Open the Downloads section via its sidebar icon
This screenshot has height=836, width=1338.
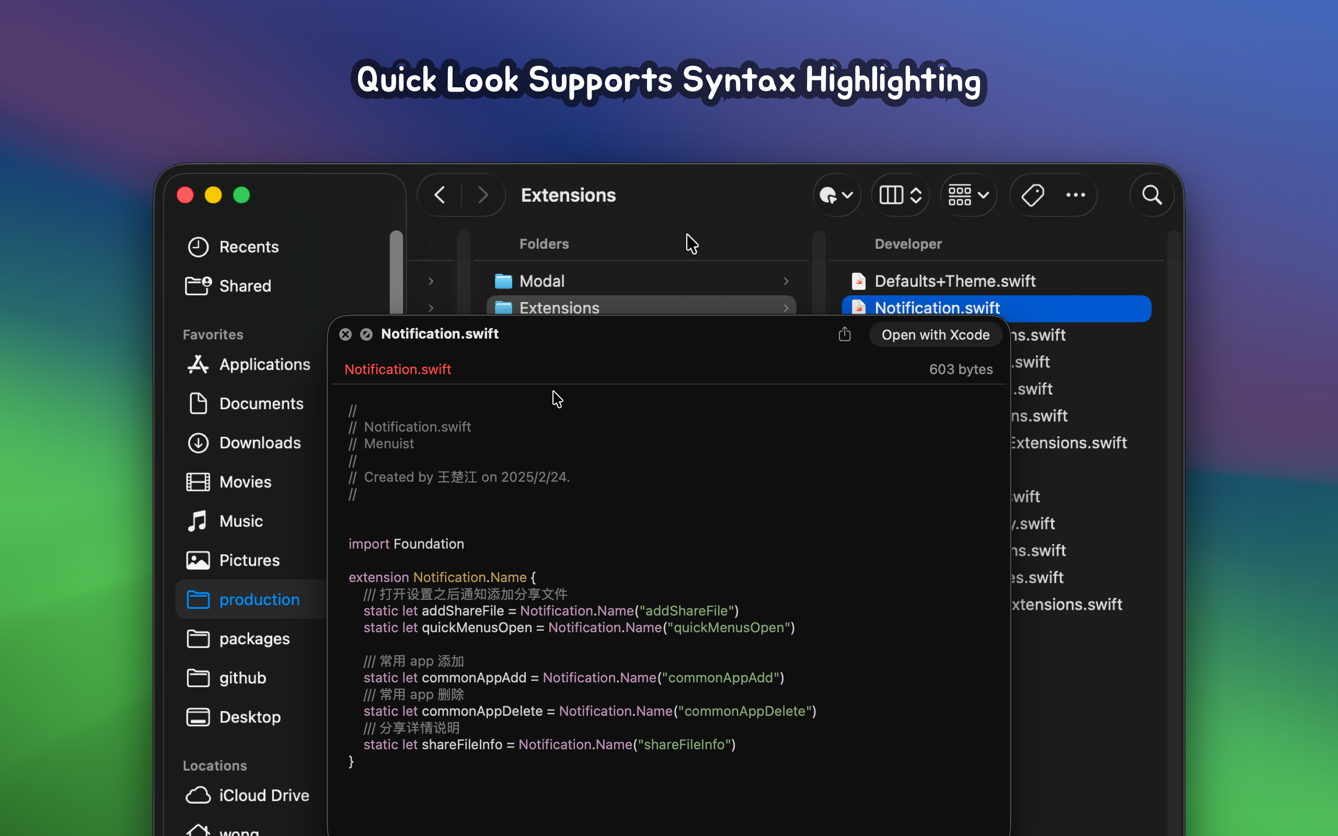(198, 443)
